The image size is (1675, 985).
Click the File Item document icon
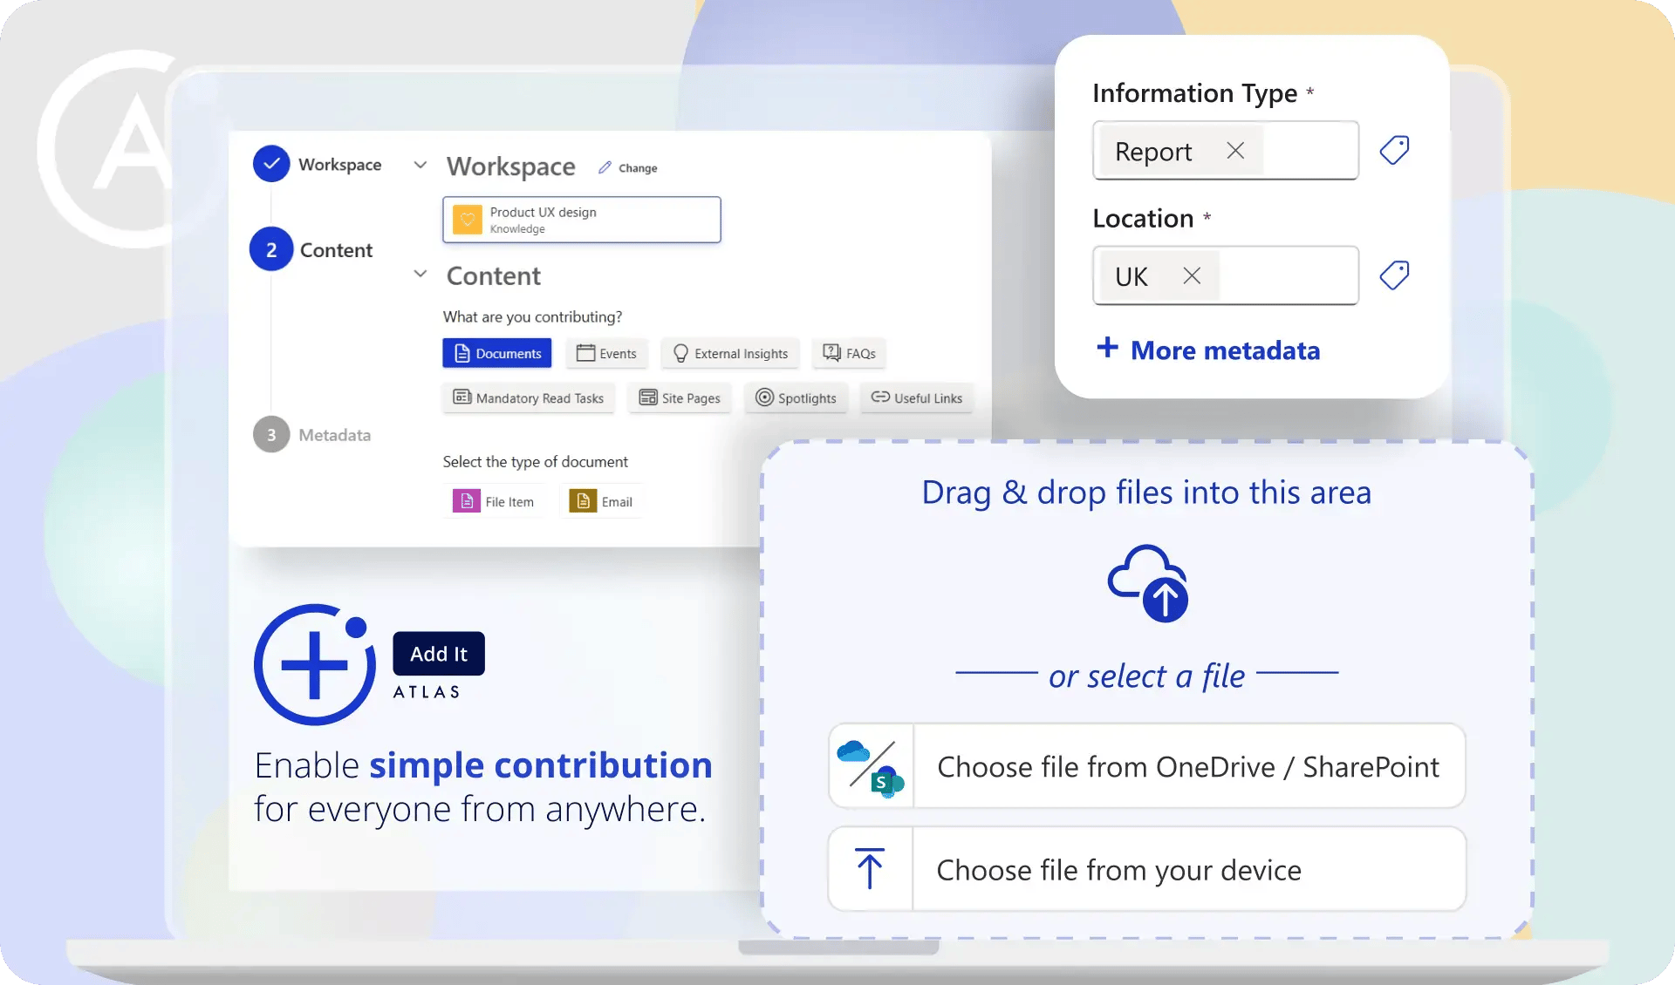[467, 501]
